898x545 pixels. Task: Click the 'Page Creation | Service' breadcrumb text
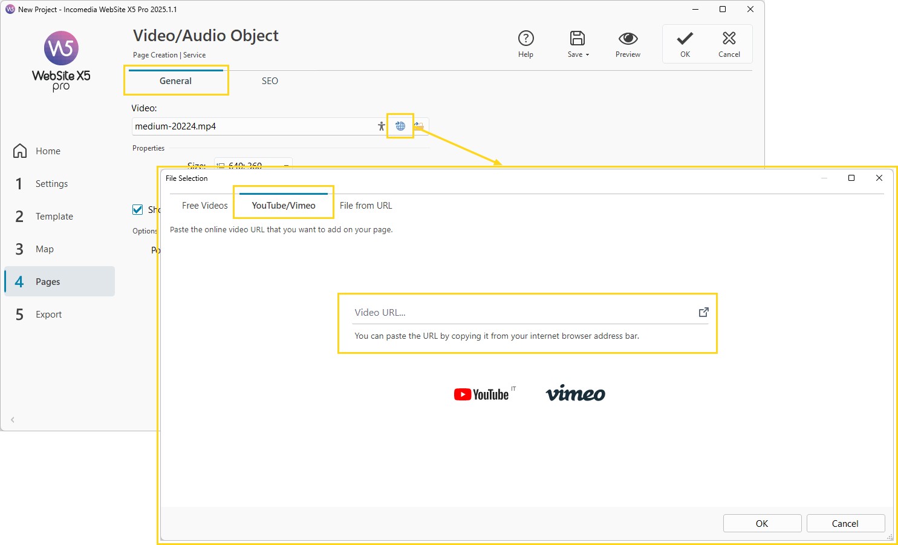[169, 55]
